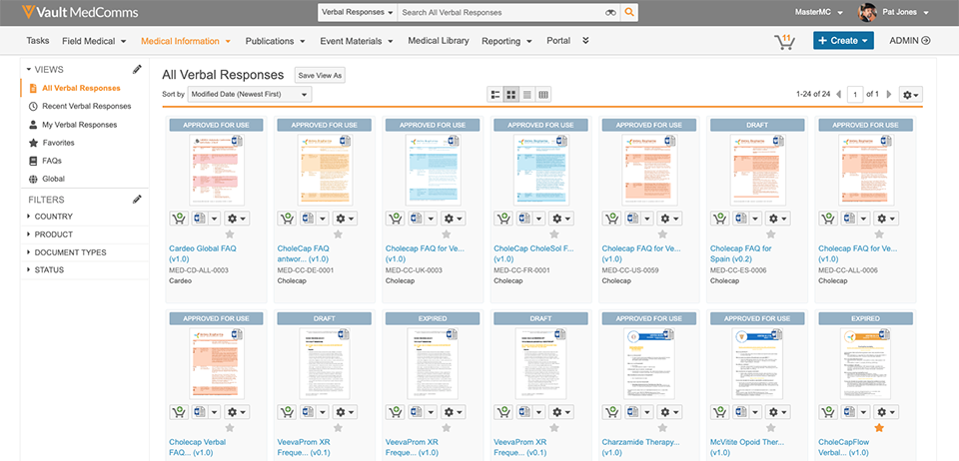Switch to the compact rows view layout
This screenshot has height=461, width=959.
[x=527, y=94]
